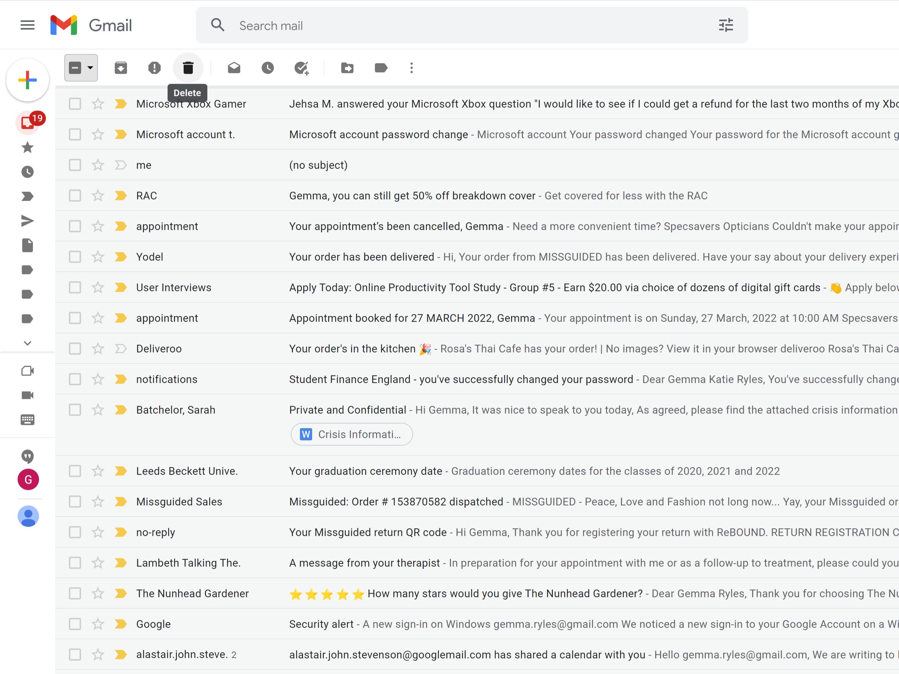Start a new meeting camera icon
Viewport: 899px width, 674px height.
(x=27, y=371)
